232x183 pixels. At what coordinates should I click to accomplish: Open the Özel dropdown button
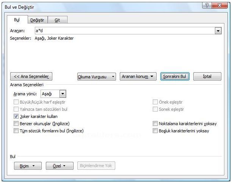click(x=60, y=166)
